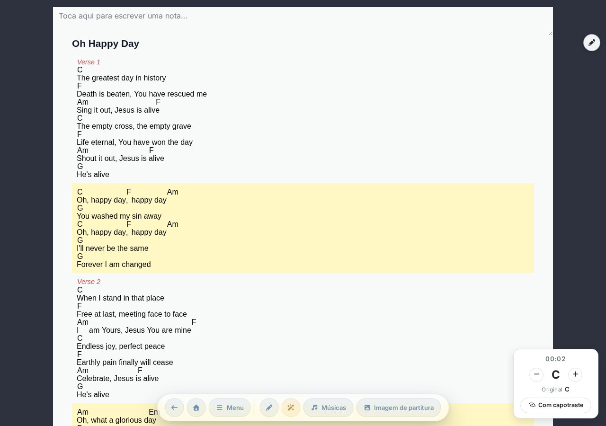The image size is (606, 426).
Task: Click lyric 'You washed my sin away'
Action: [x=119, y=216]
